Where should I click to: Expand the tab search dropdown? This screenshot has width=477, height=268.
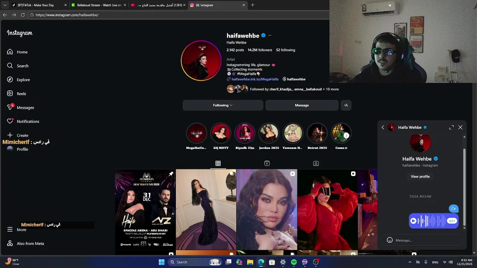pyautogui.click(x=4, y=5)
